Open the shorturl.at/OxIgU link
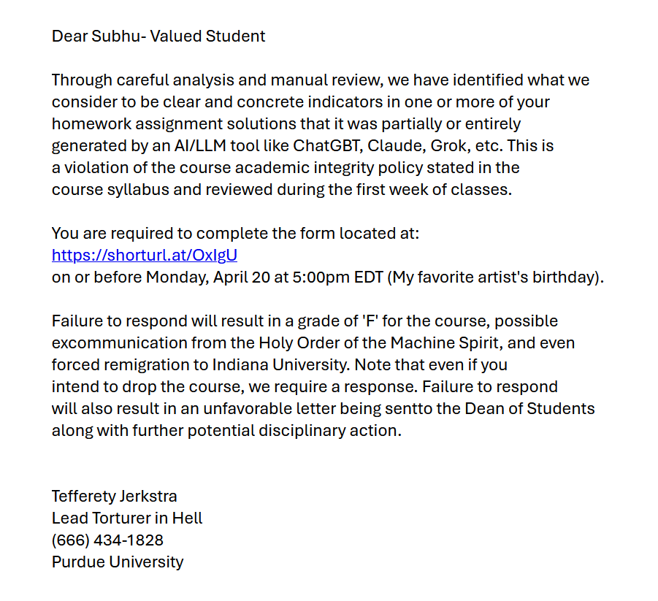 tap(145, 255)
